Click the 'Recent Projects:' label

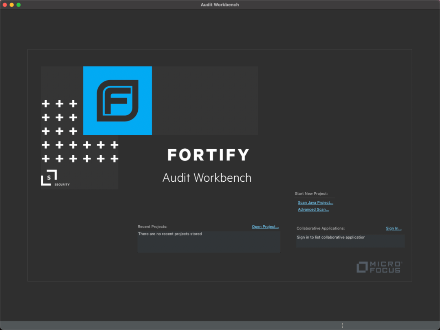point(152,227)
